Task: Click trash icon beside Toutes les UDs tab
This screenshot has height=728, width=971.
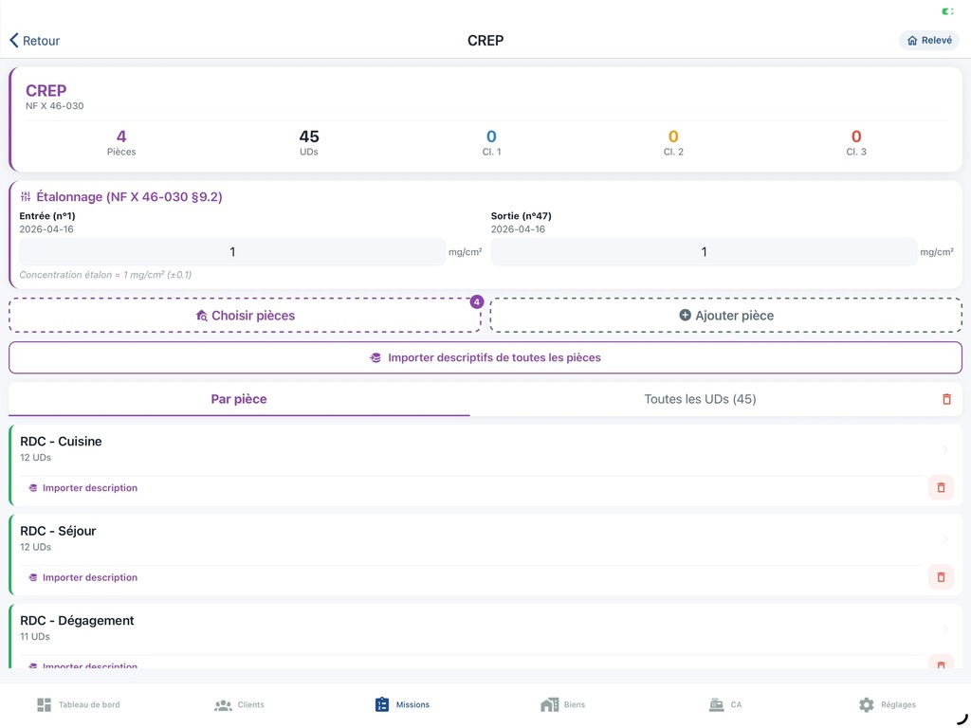Action: [x=945, y=399]
